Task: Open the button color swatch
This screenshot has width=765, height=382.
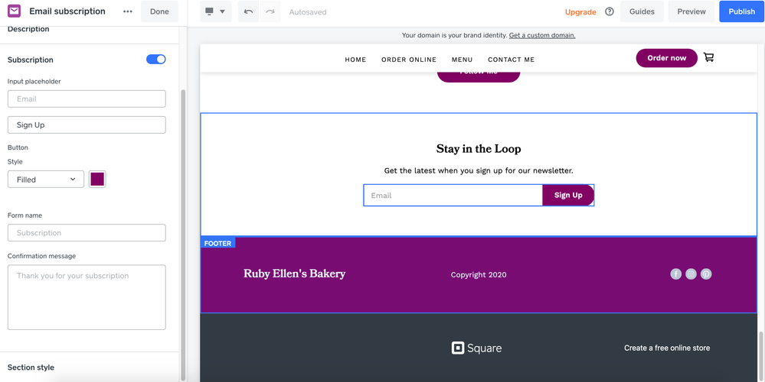Action: pyautogui.click(x=97, y=180)
